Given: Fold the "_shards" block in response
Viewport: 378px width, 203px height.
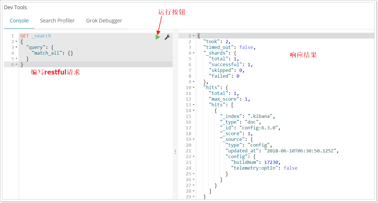Looking at the screenshot, I should point(194,53).
